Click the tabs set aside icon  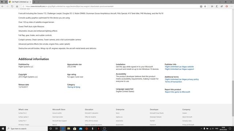[x=2, y=2]
